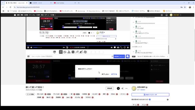This screenshot has height=110, width=195.
Task: Mute the player volume speaker icon
Action: tap(31, 47)
